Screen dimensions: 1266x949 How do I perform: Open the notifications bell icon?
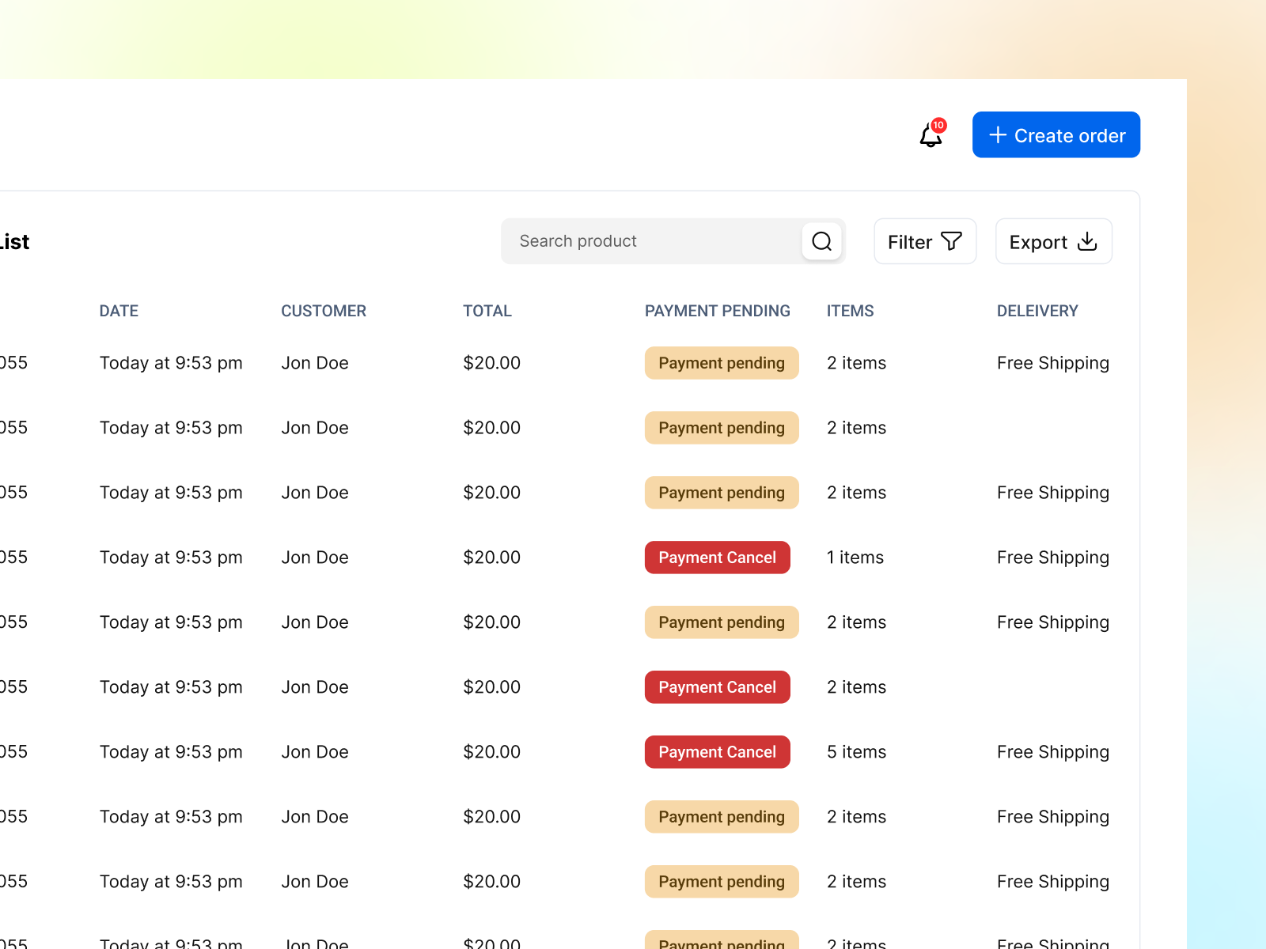click(x=930, y=136)
